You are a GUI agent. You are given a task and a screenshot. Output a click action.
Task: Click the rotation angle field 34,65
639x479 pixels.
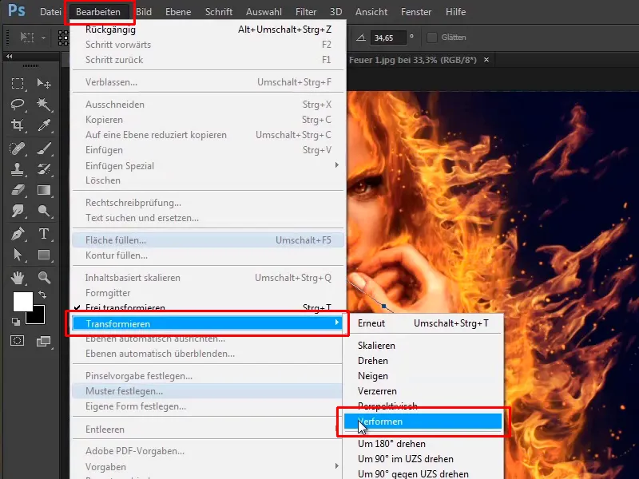coord(388,38)
